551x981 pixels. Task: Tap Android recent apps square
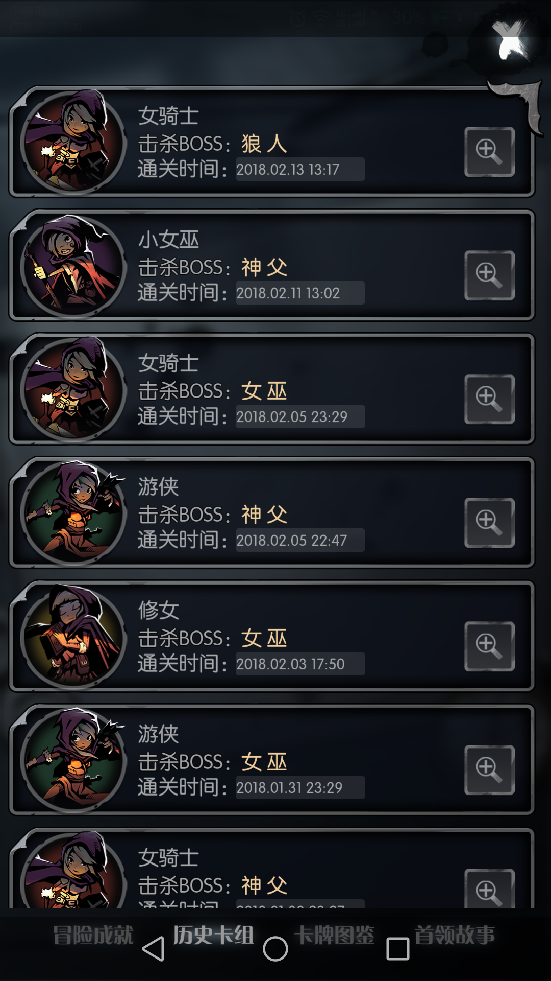tap(398, 949)
